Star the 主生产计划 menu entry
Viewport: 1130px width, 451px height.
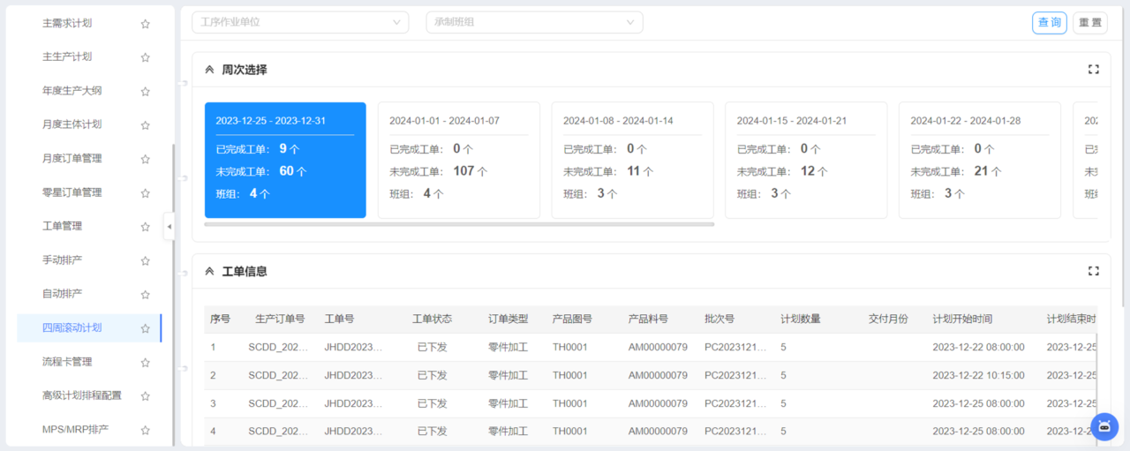click(x=146, y=57)
